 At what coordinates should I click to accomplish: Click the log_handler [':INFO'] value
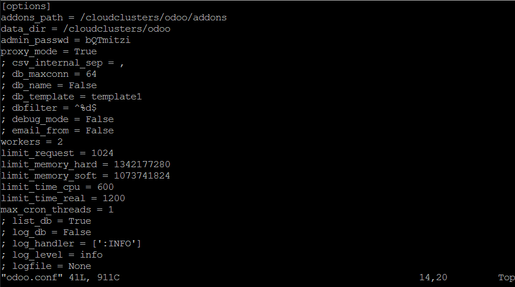click(x=114, y=243)
